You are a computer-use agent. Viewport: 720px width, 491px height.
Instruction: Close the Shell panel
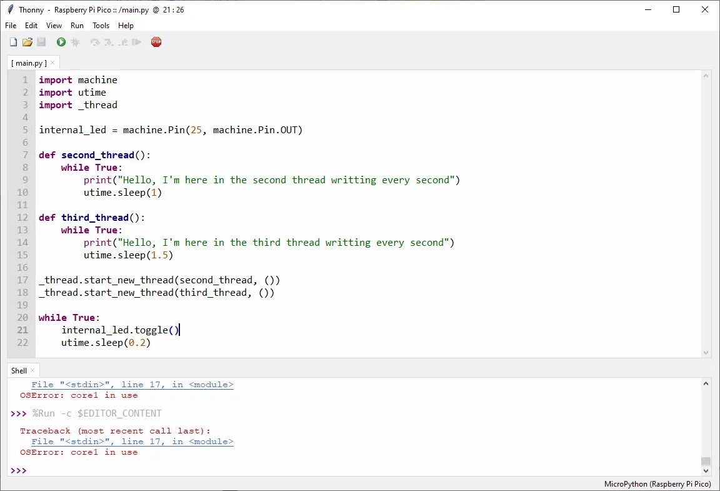(x=32, y=370)
